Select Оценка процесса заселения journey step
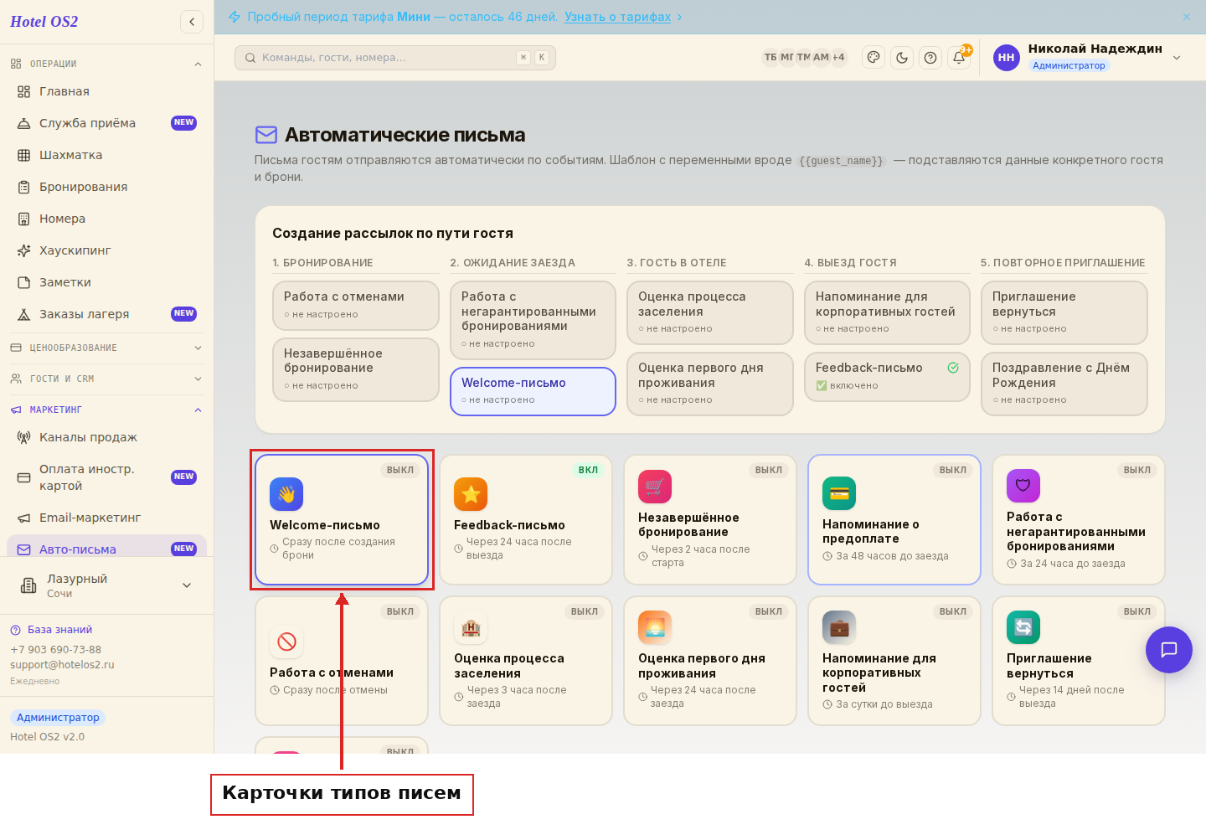This screenshot has width=1206, height=835. [709, 312]
